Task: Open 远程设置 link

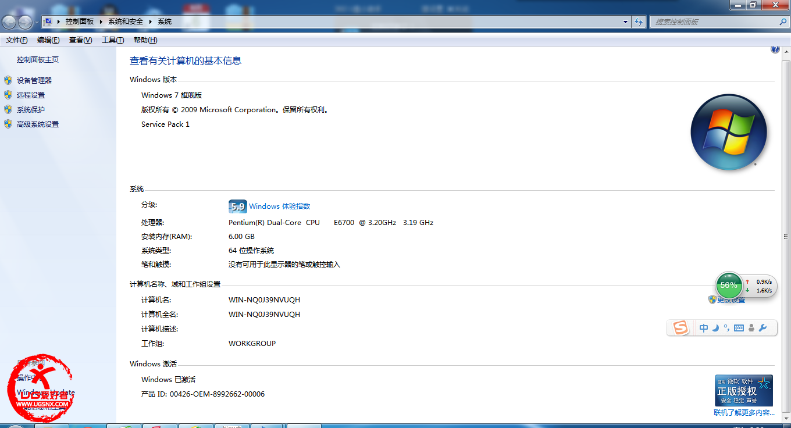Action: [x=31, y=95]
